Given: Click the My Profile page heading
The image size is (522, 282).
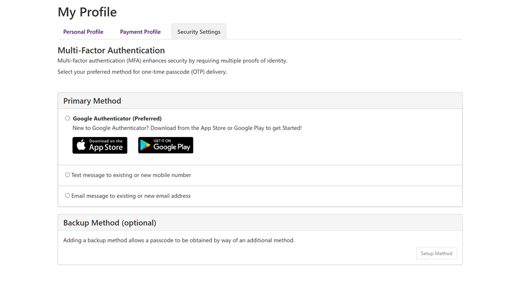Looking at the screenshot, I should pos(87,12).
